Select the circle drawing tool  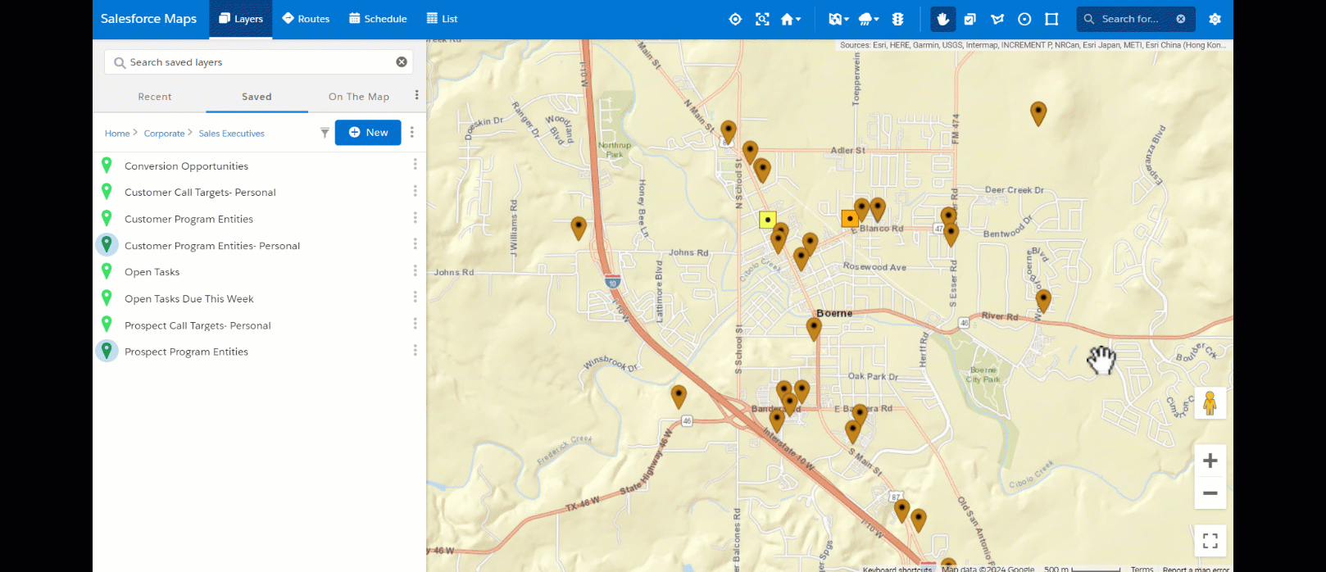coord(1024,19)
